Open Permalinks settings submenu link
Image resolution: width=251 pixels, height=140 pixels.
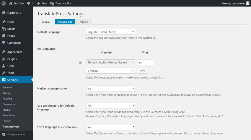click(x=9, y=115)
